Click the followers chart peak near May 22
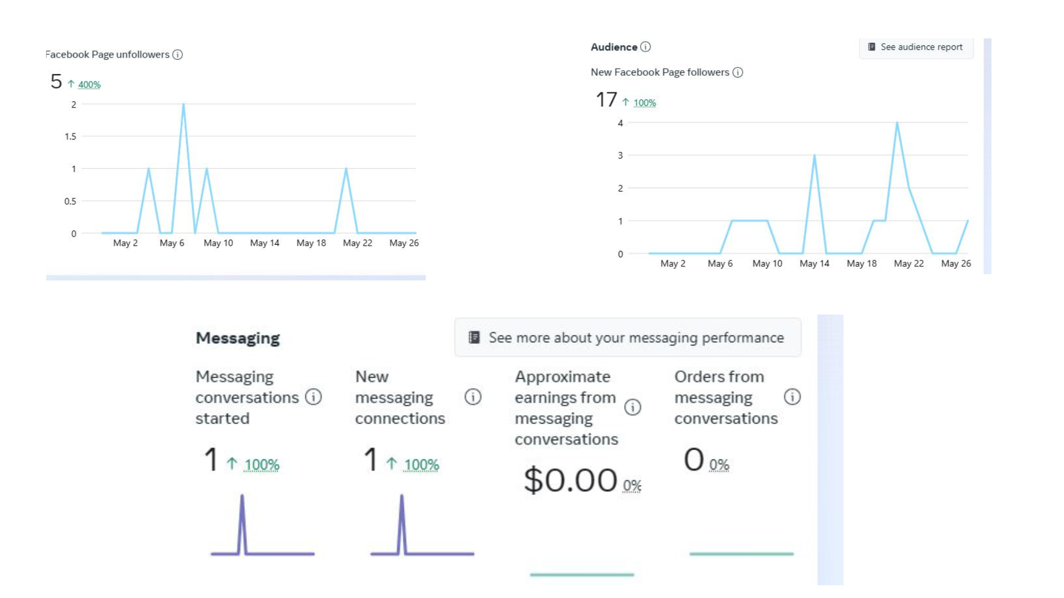The width and height of the screenshot is (1064, 598). coord(897,123)
